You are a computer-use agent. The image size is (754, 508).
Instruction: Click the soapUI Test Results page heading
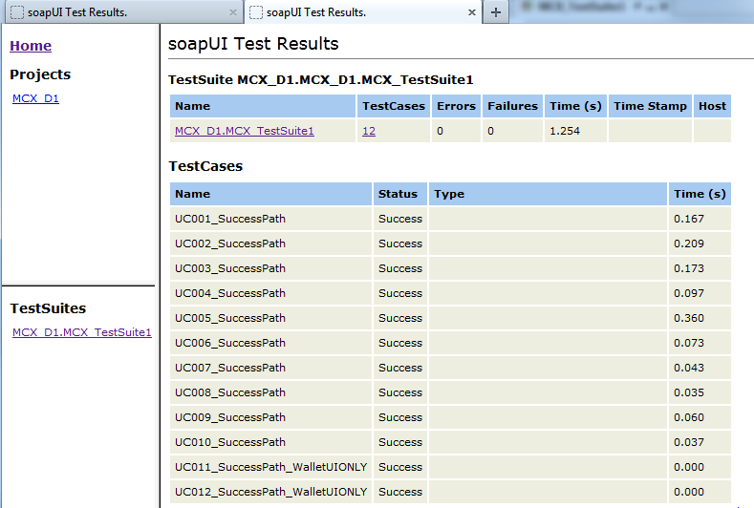(x=253, y=44)
